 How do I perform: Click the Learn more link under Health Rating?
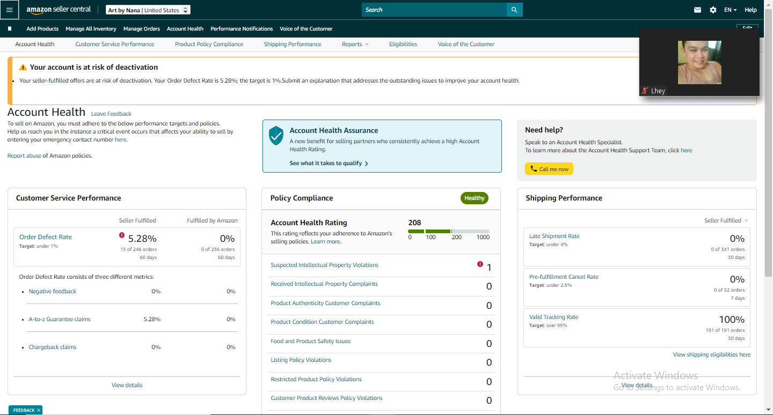tap(326, 241)
